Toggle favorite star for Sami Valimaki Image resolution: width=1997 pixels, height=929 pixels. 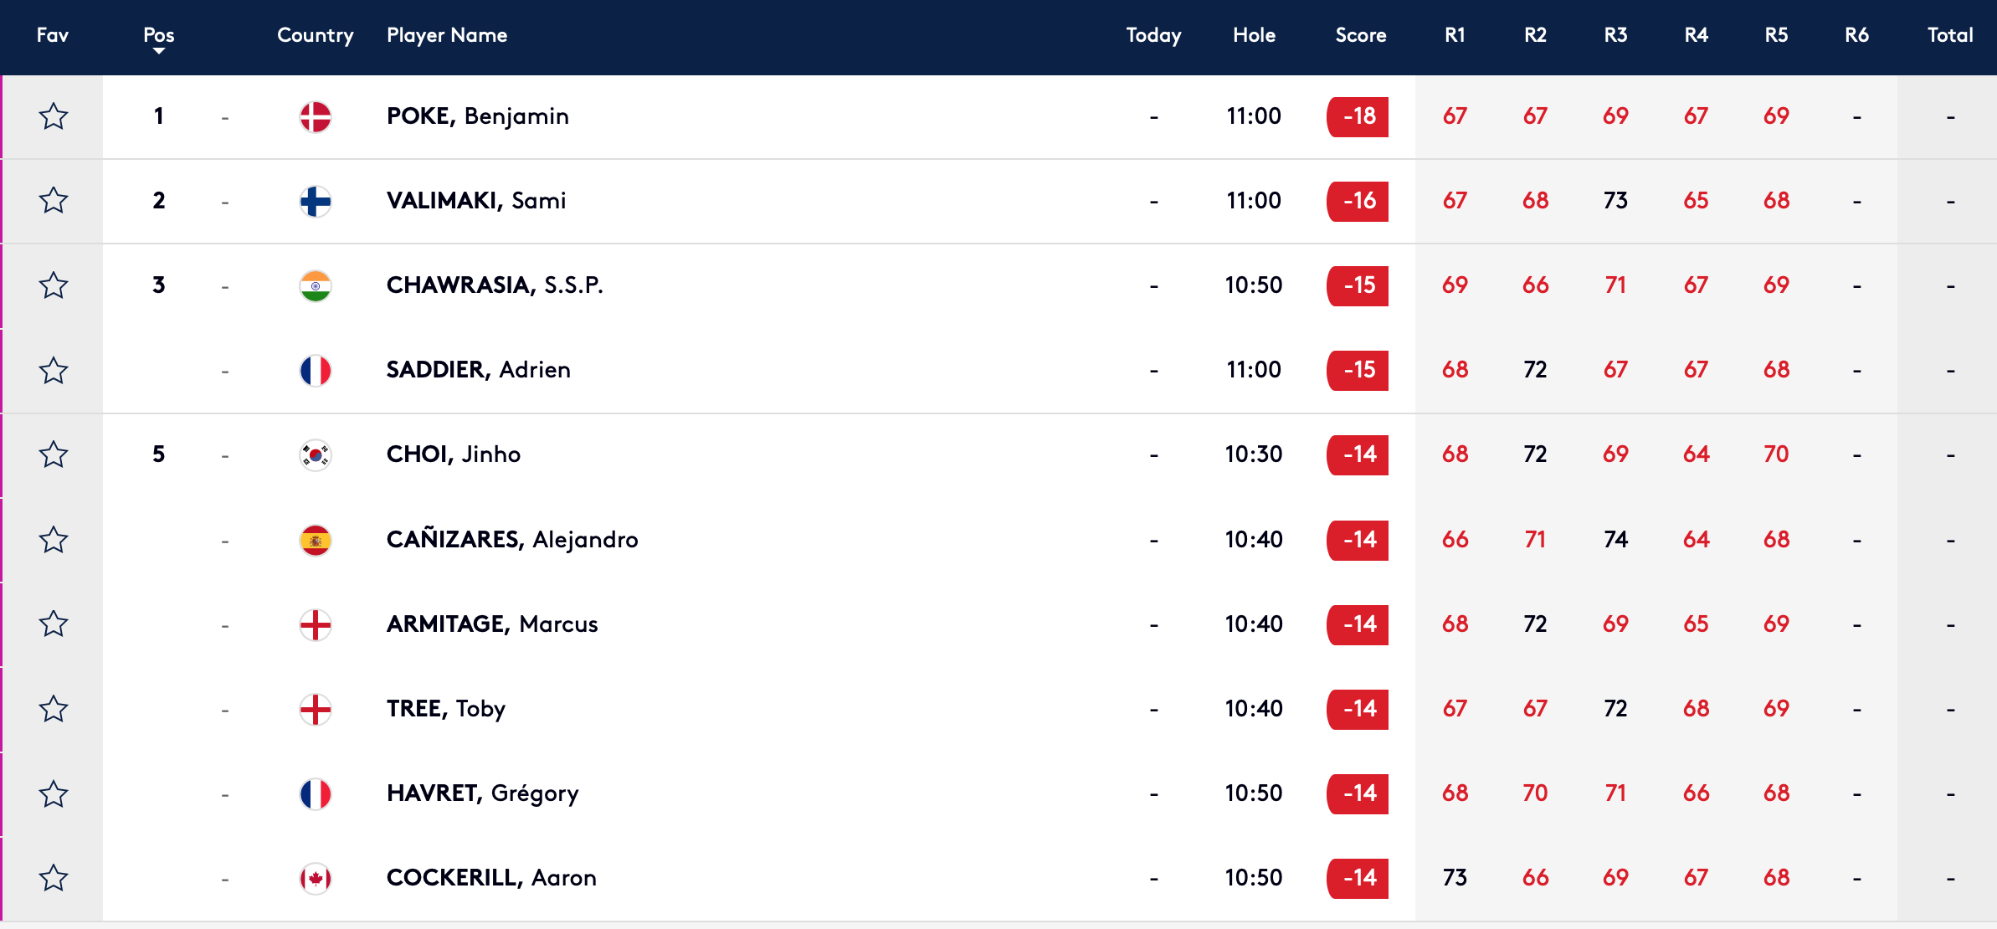coord(54,201)
